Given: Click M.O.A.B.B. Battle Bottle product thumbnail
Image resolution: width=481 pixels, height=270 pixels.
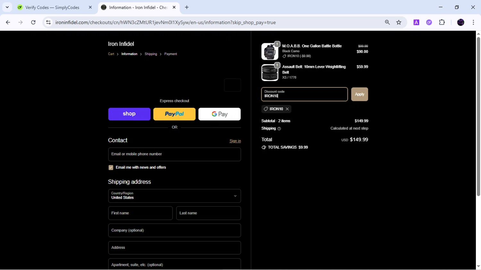Looking at the screenshot, I should pos(270,52).
